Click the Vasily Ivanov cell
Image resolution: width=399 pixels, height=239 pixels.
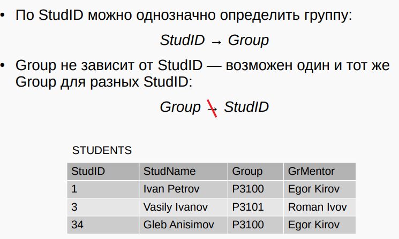coord(183,207)
